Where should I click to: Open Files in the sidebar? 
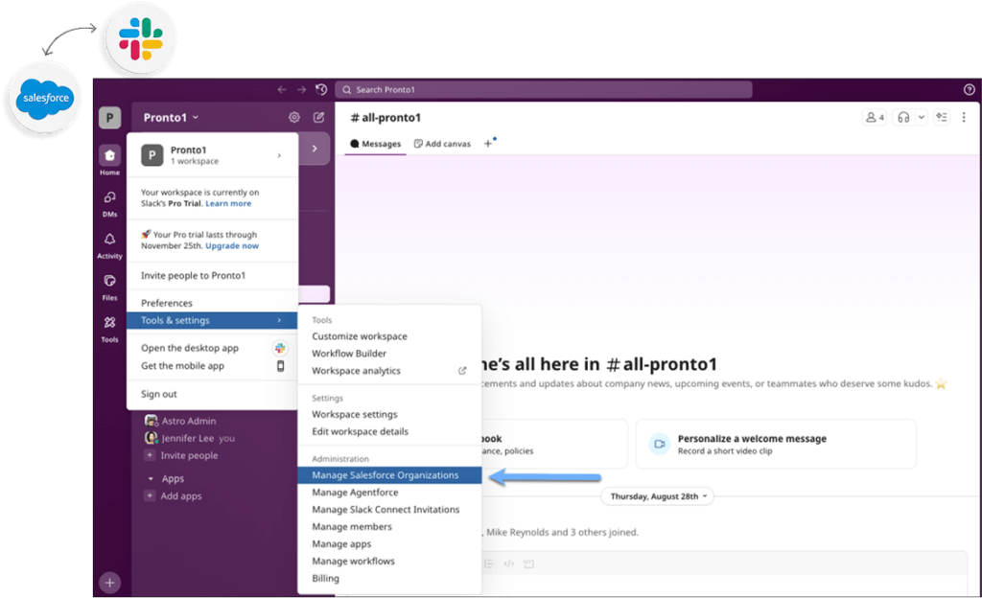click(109, 287)
